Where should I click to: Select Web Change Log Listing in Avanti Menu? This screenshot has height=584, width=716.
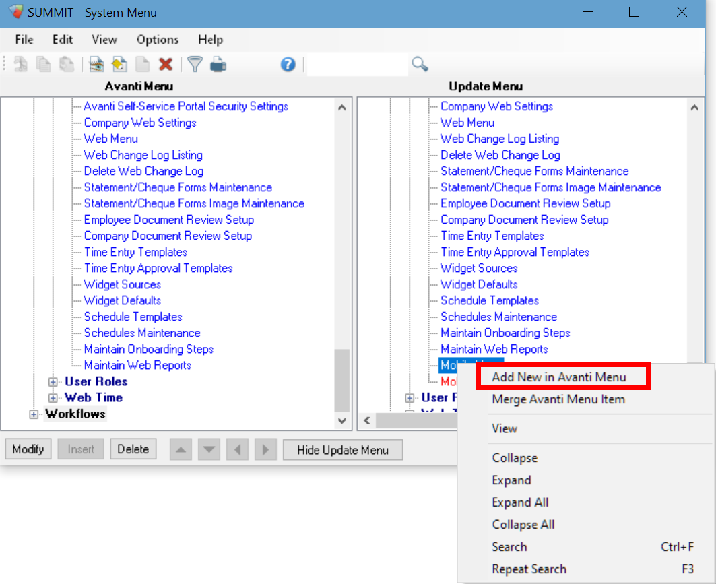(143, 155)
